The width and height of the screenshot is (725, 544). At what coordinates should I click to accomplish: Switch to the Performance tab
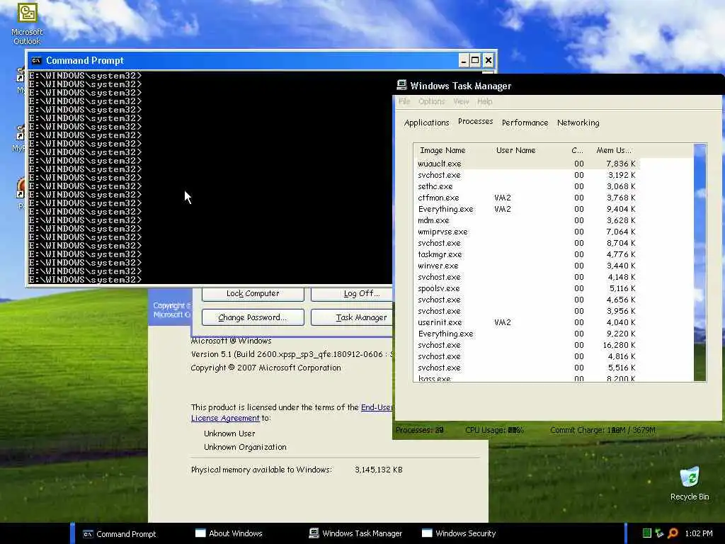525,123
